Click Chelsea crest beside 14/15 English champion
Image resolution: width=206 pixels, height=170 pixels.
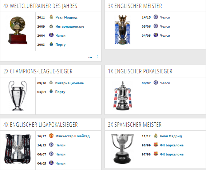[x=156, y=17]
